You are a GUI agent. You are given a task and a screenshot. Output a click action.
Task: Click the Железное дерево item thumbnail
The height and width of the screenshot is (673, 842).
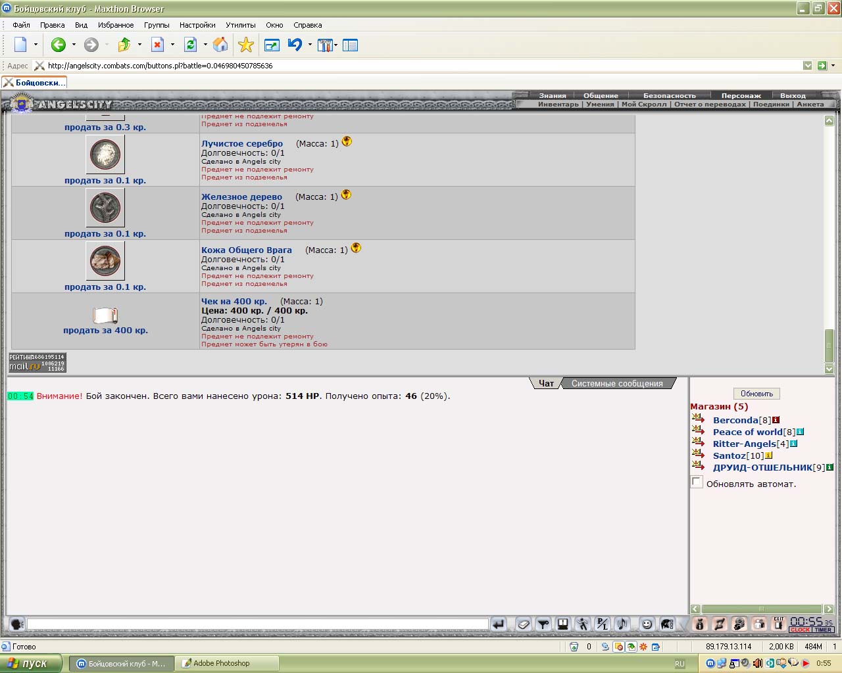(105, 208)
